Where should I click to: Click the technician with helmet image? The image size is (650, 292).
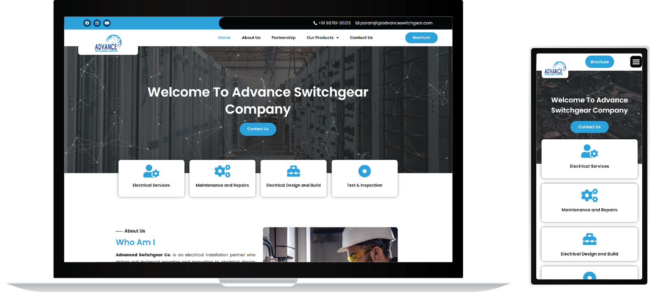click(330, 244)
